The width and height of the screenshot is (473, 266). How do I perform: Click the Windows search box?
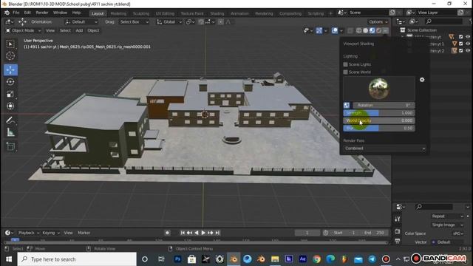tap(77, 259)
